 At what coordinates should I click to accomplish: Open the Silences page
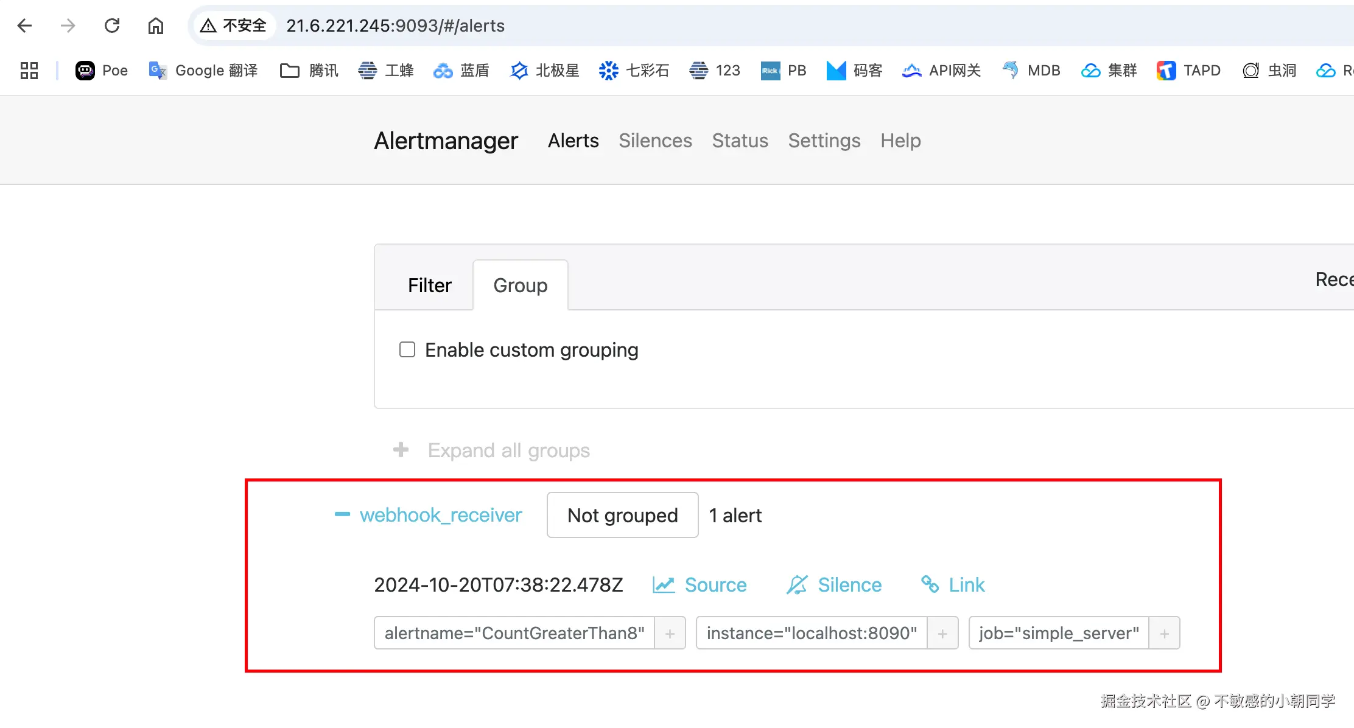[x=655, y=141]
